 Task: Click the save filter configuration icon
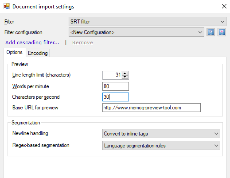(x=211, y=32)
